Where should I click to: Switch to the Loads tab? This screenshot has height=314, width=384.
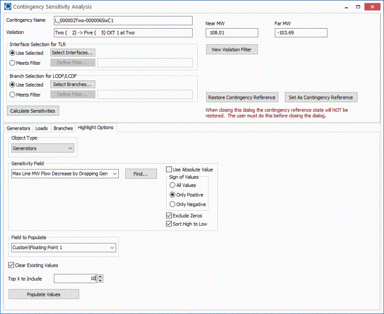(x=41, y=128)
